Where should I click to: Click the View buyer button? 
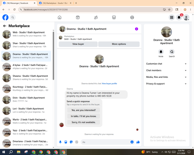78,44
